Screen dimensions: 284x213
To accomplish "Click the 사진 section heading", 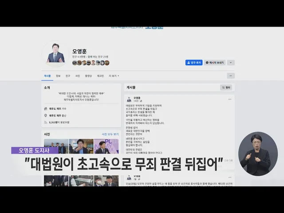I will pyautogui.click(x=47, y=134).
